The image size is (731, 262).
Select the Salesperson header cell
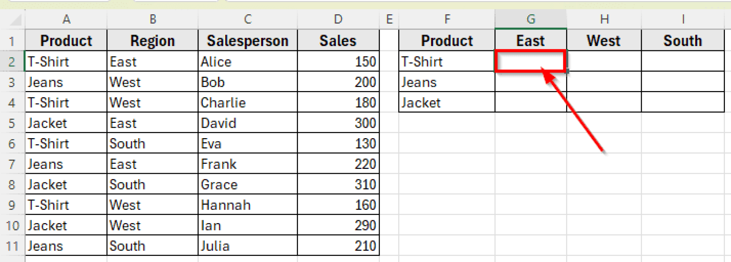pos(248,40)
